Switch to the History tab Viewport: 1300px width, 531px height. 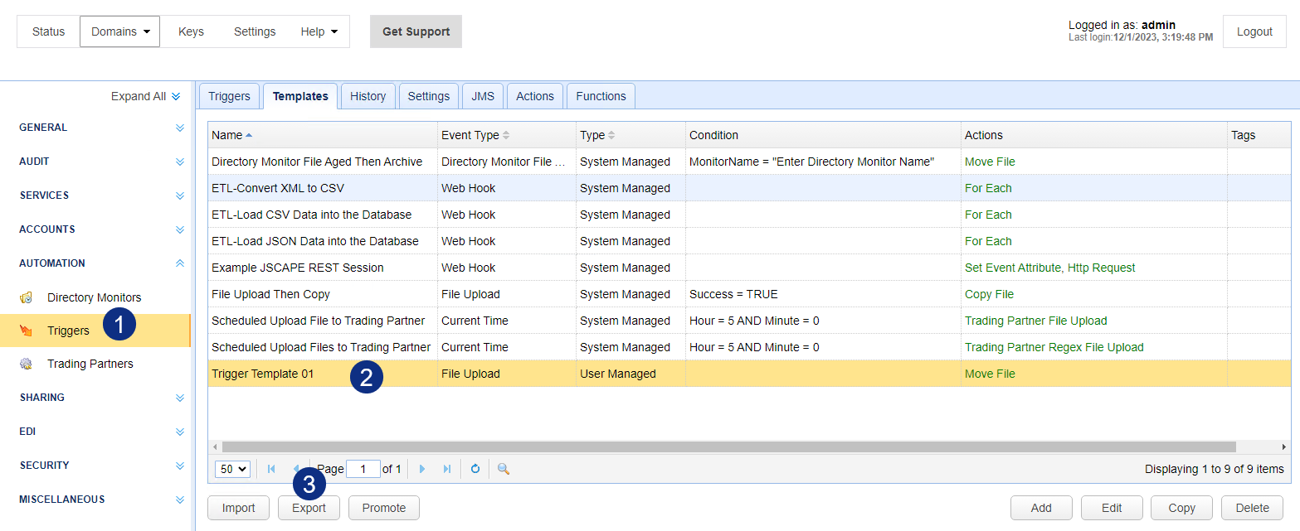[x=368, y=96]
